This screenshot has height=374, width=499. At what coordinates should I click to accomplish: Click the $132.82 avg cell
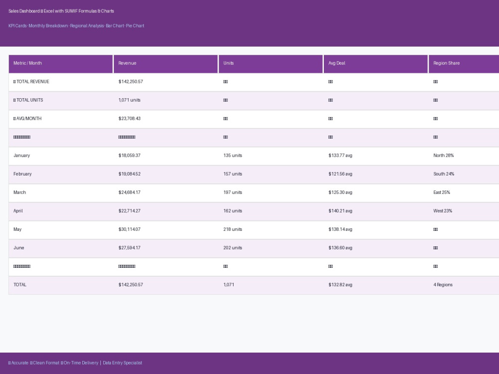[376, 285]
